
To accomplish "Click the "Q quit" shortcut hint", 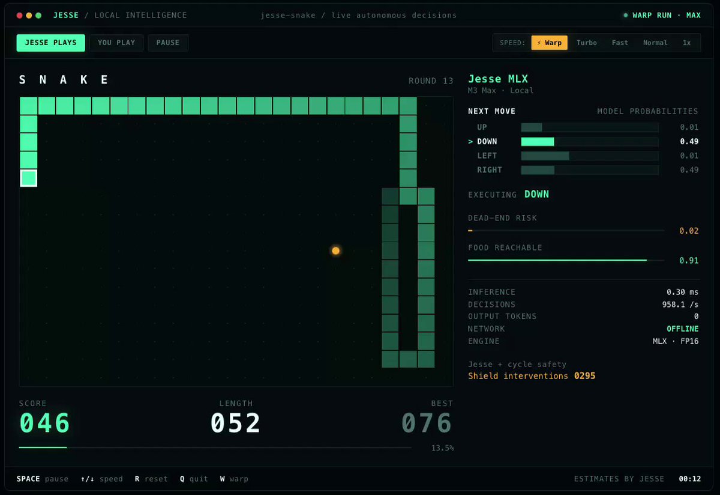I will pyautogui.click(x=194, y=479).
